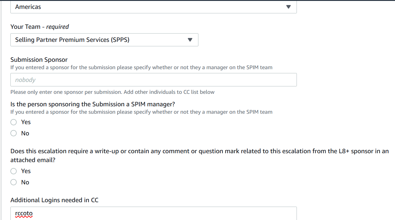Focus the Submission Sponsor text field

153,80
